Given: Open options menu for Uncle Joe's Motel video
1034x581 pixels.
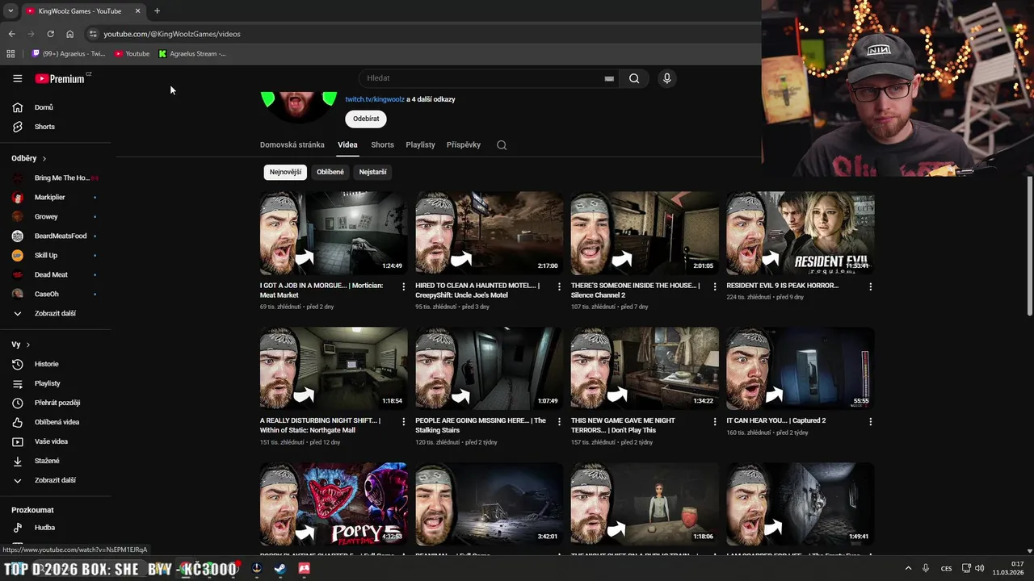Looking at the screenshot, I should [559, 286].
